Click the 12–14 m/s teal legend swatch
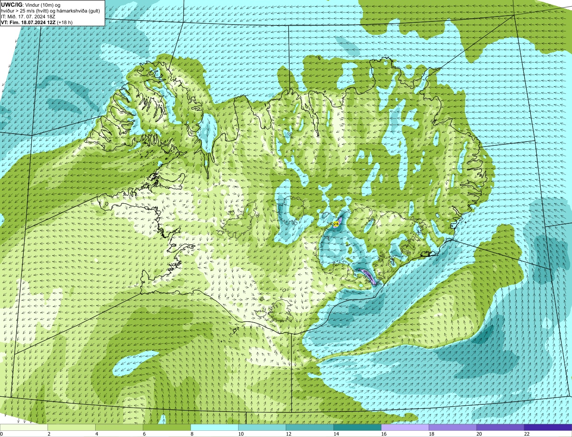 [x=310, y=427]
